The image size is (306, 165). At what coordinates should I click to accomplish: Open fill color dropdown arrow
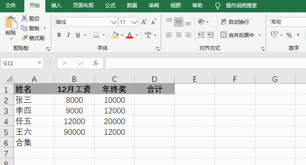(x=122, y=35)
